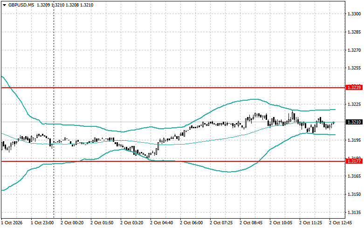Click the 2 Oct 01:50 time label
This screenshot has width=364, height=228.
coord(102,223)
